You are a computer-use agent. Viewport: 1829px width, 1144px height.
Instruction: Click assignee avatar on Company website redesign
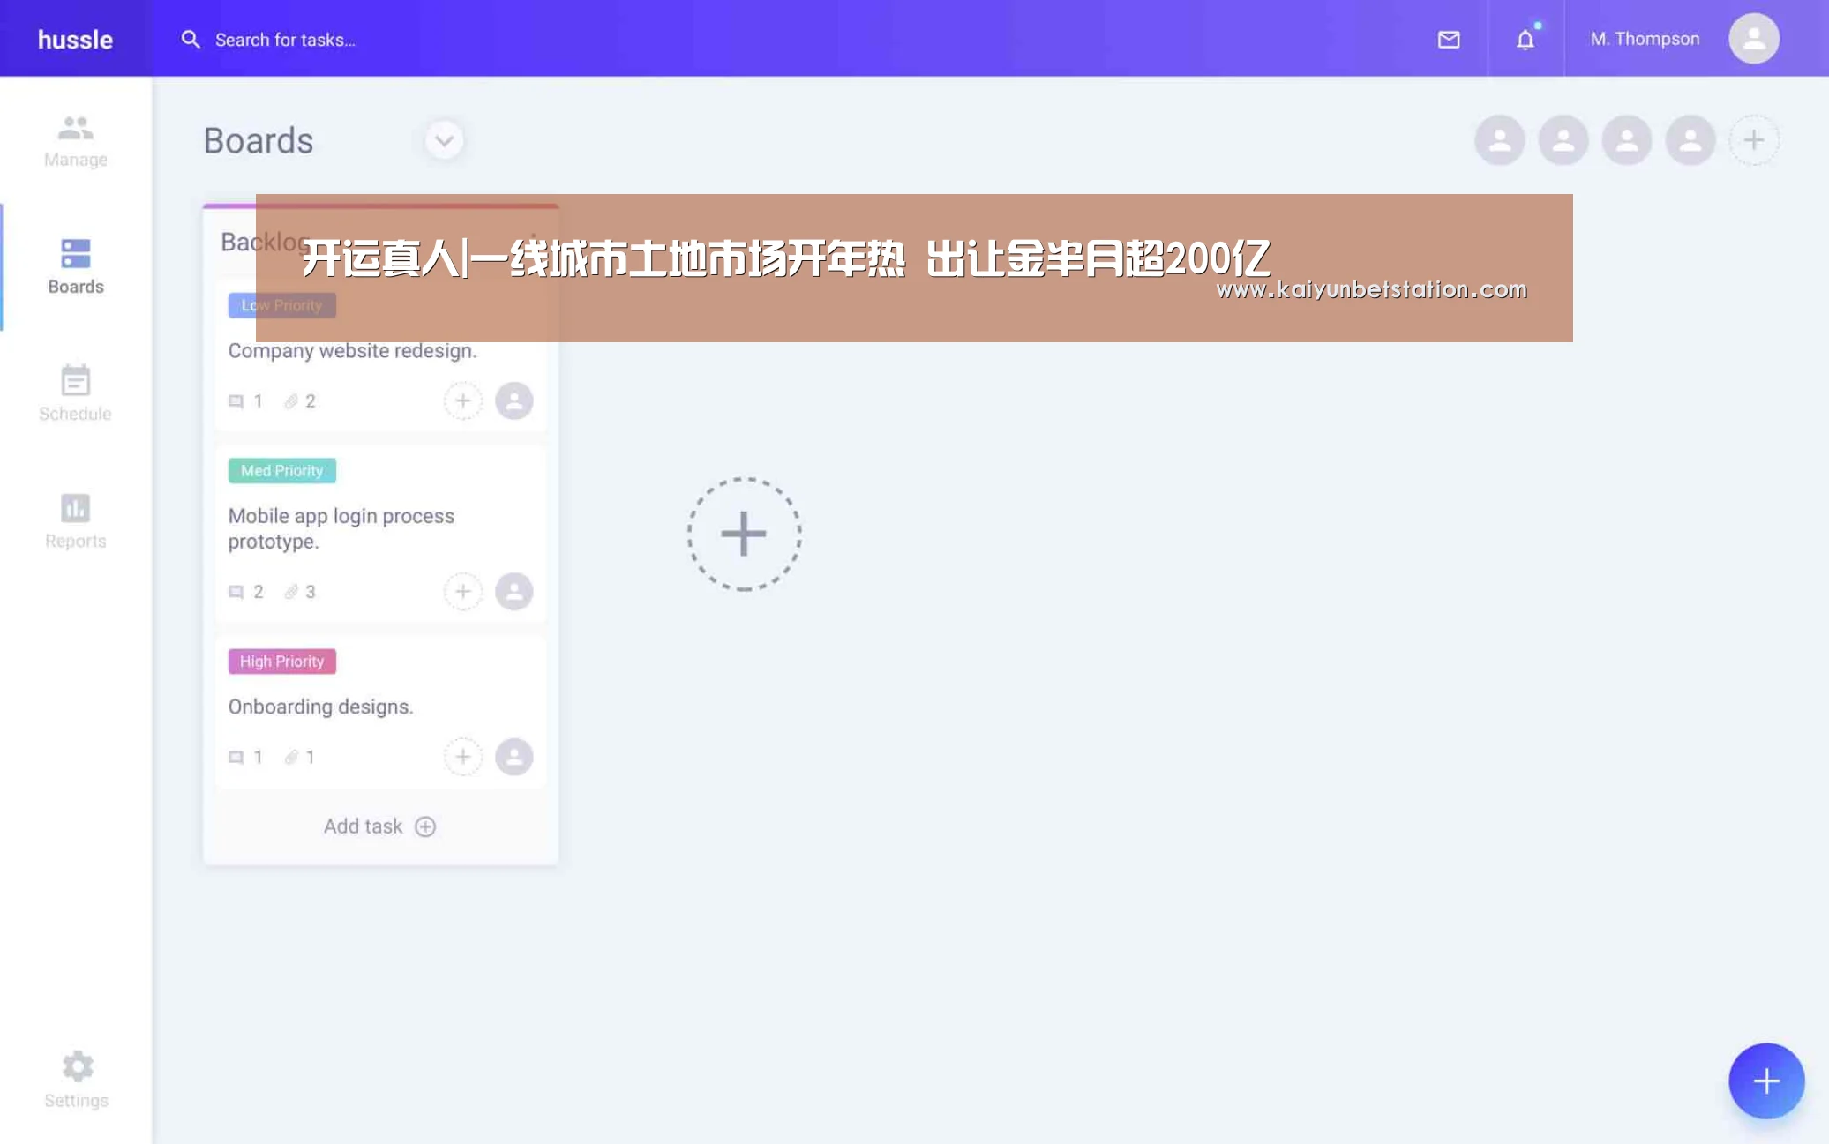(513, 401)
